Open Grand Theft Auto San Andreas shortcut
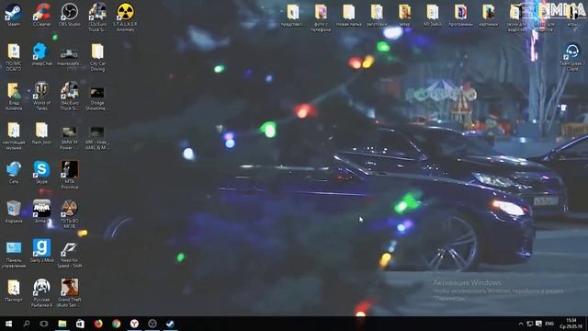 [70, 292]
